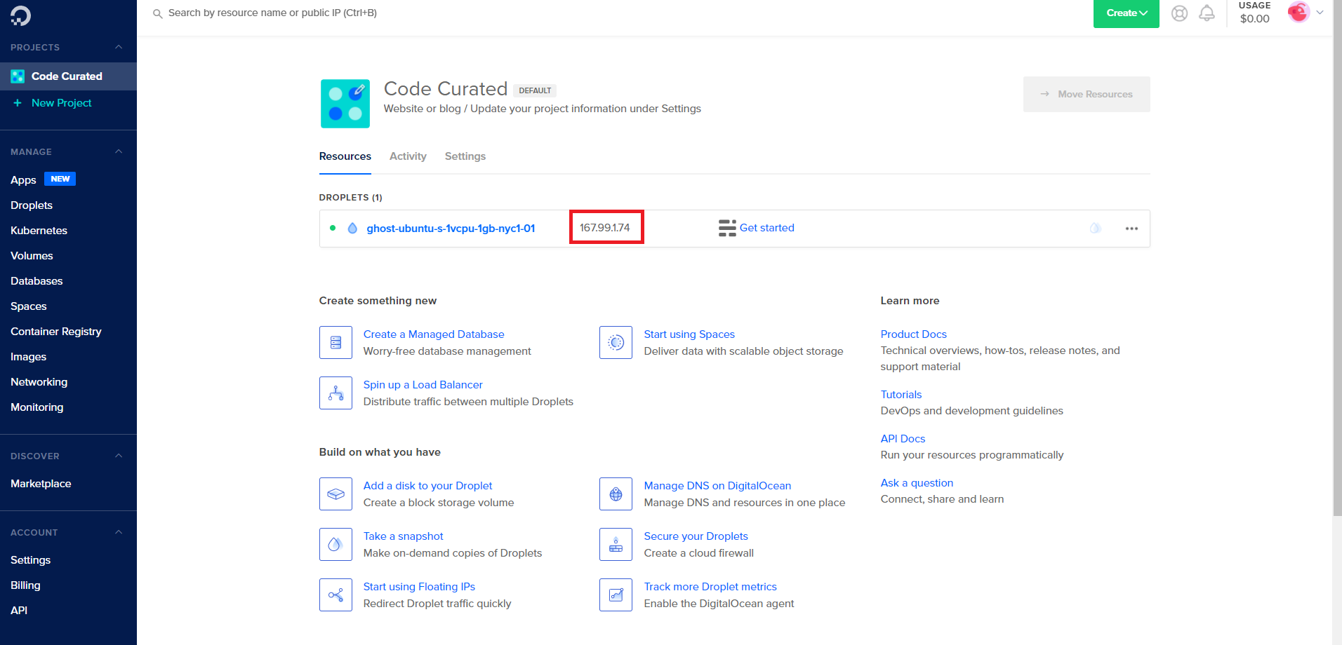Open Monitoring in the sidebar
Image resolution: width=1342 pixels, height=645 pixels.
pyautogui.click(x=36, y=407)
